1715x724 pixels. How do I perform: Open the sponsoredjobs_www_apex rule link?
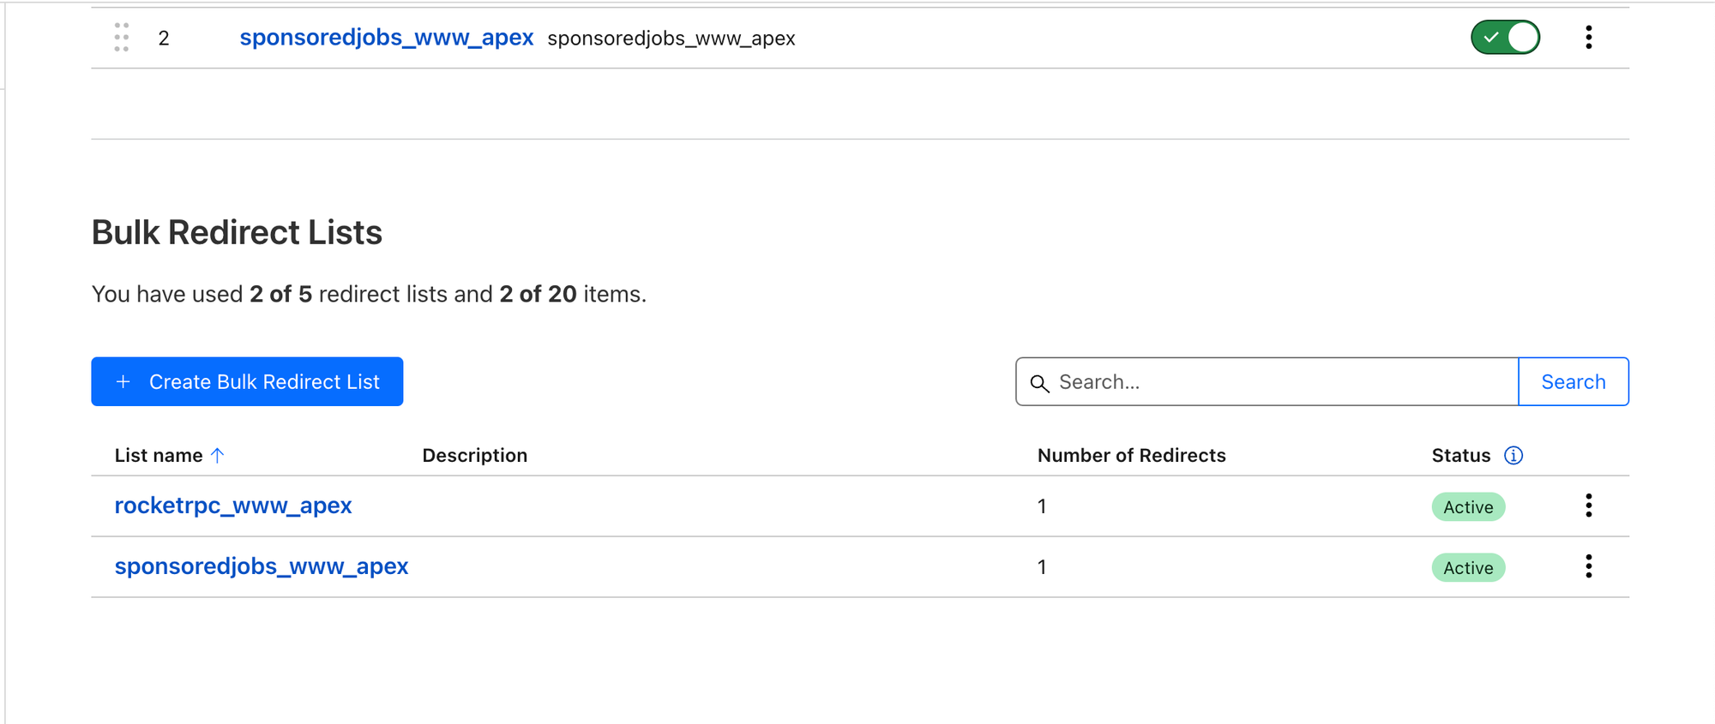387,38
